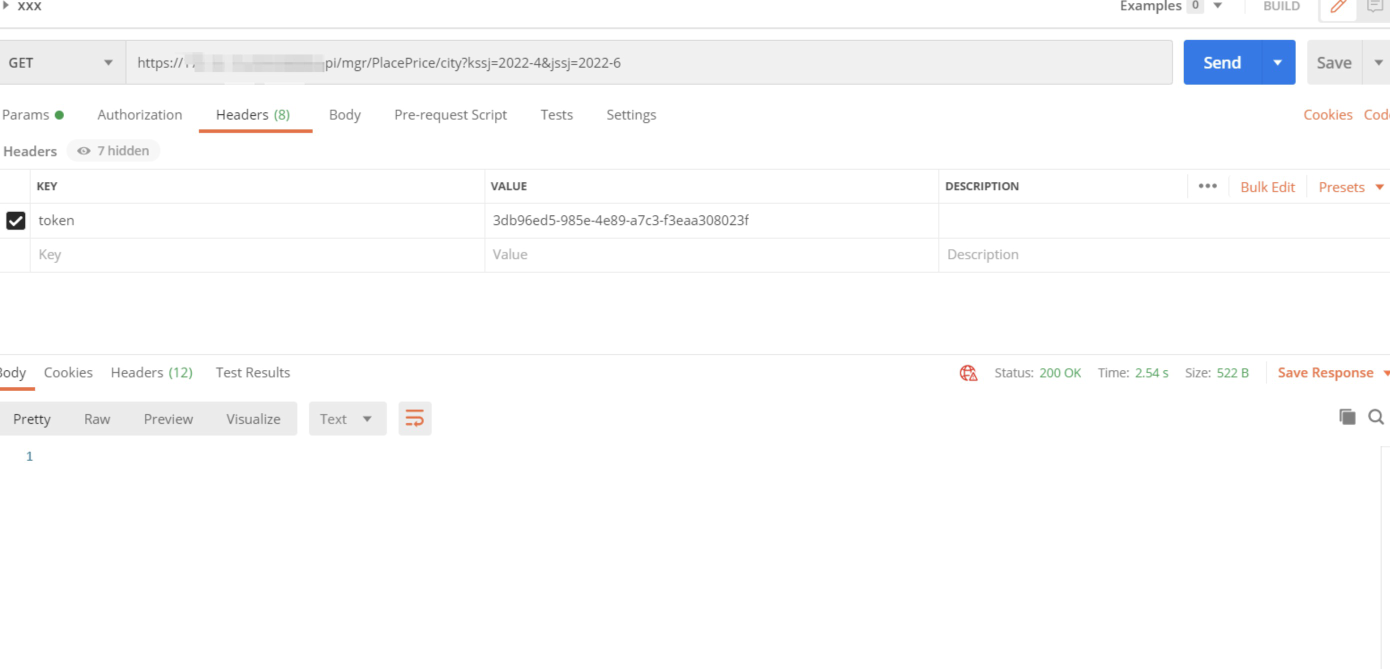Open the Presets dropdown

coord(1350,187)
